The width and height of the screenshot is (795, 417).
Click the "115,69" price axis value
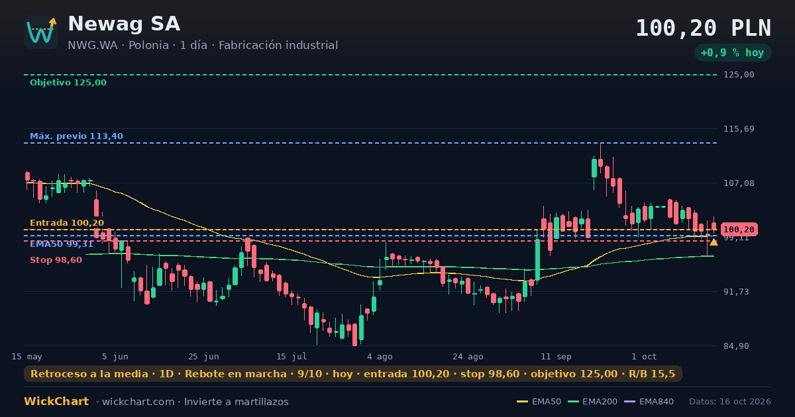(x=739, y=129)
